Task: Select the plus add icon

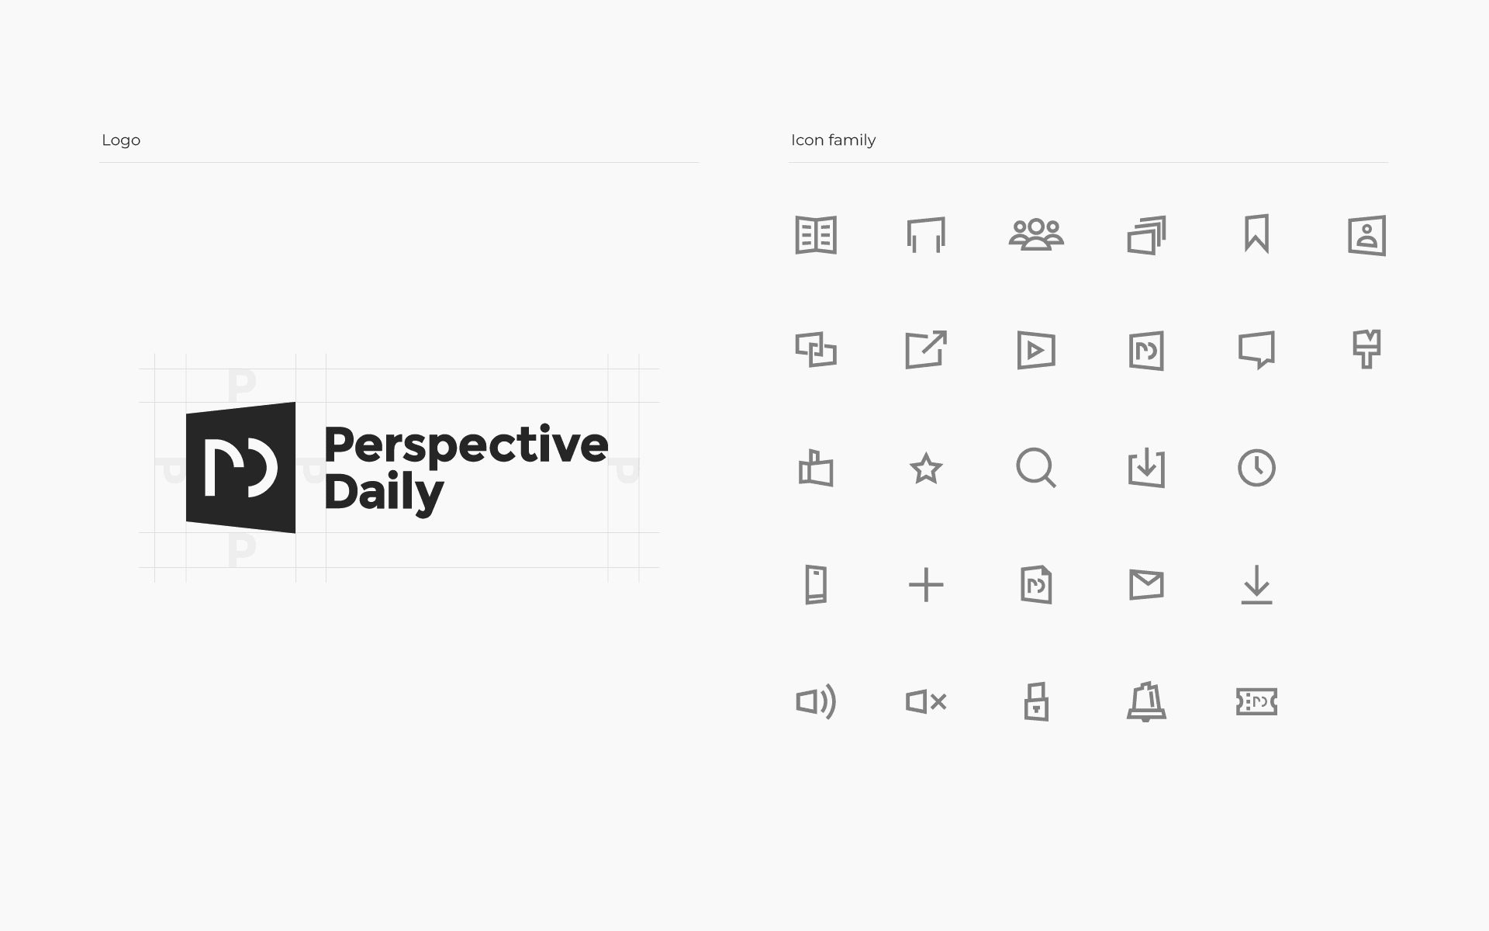Action: (x=926, y=585)
